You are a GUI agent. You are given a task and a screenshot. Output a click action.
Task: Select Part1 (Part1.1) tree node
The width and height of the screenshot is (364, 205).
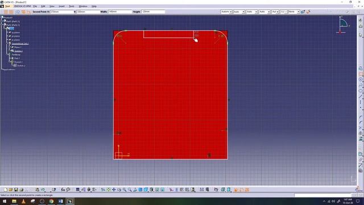(13, 21)
